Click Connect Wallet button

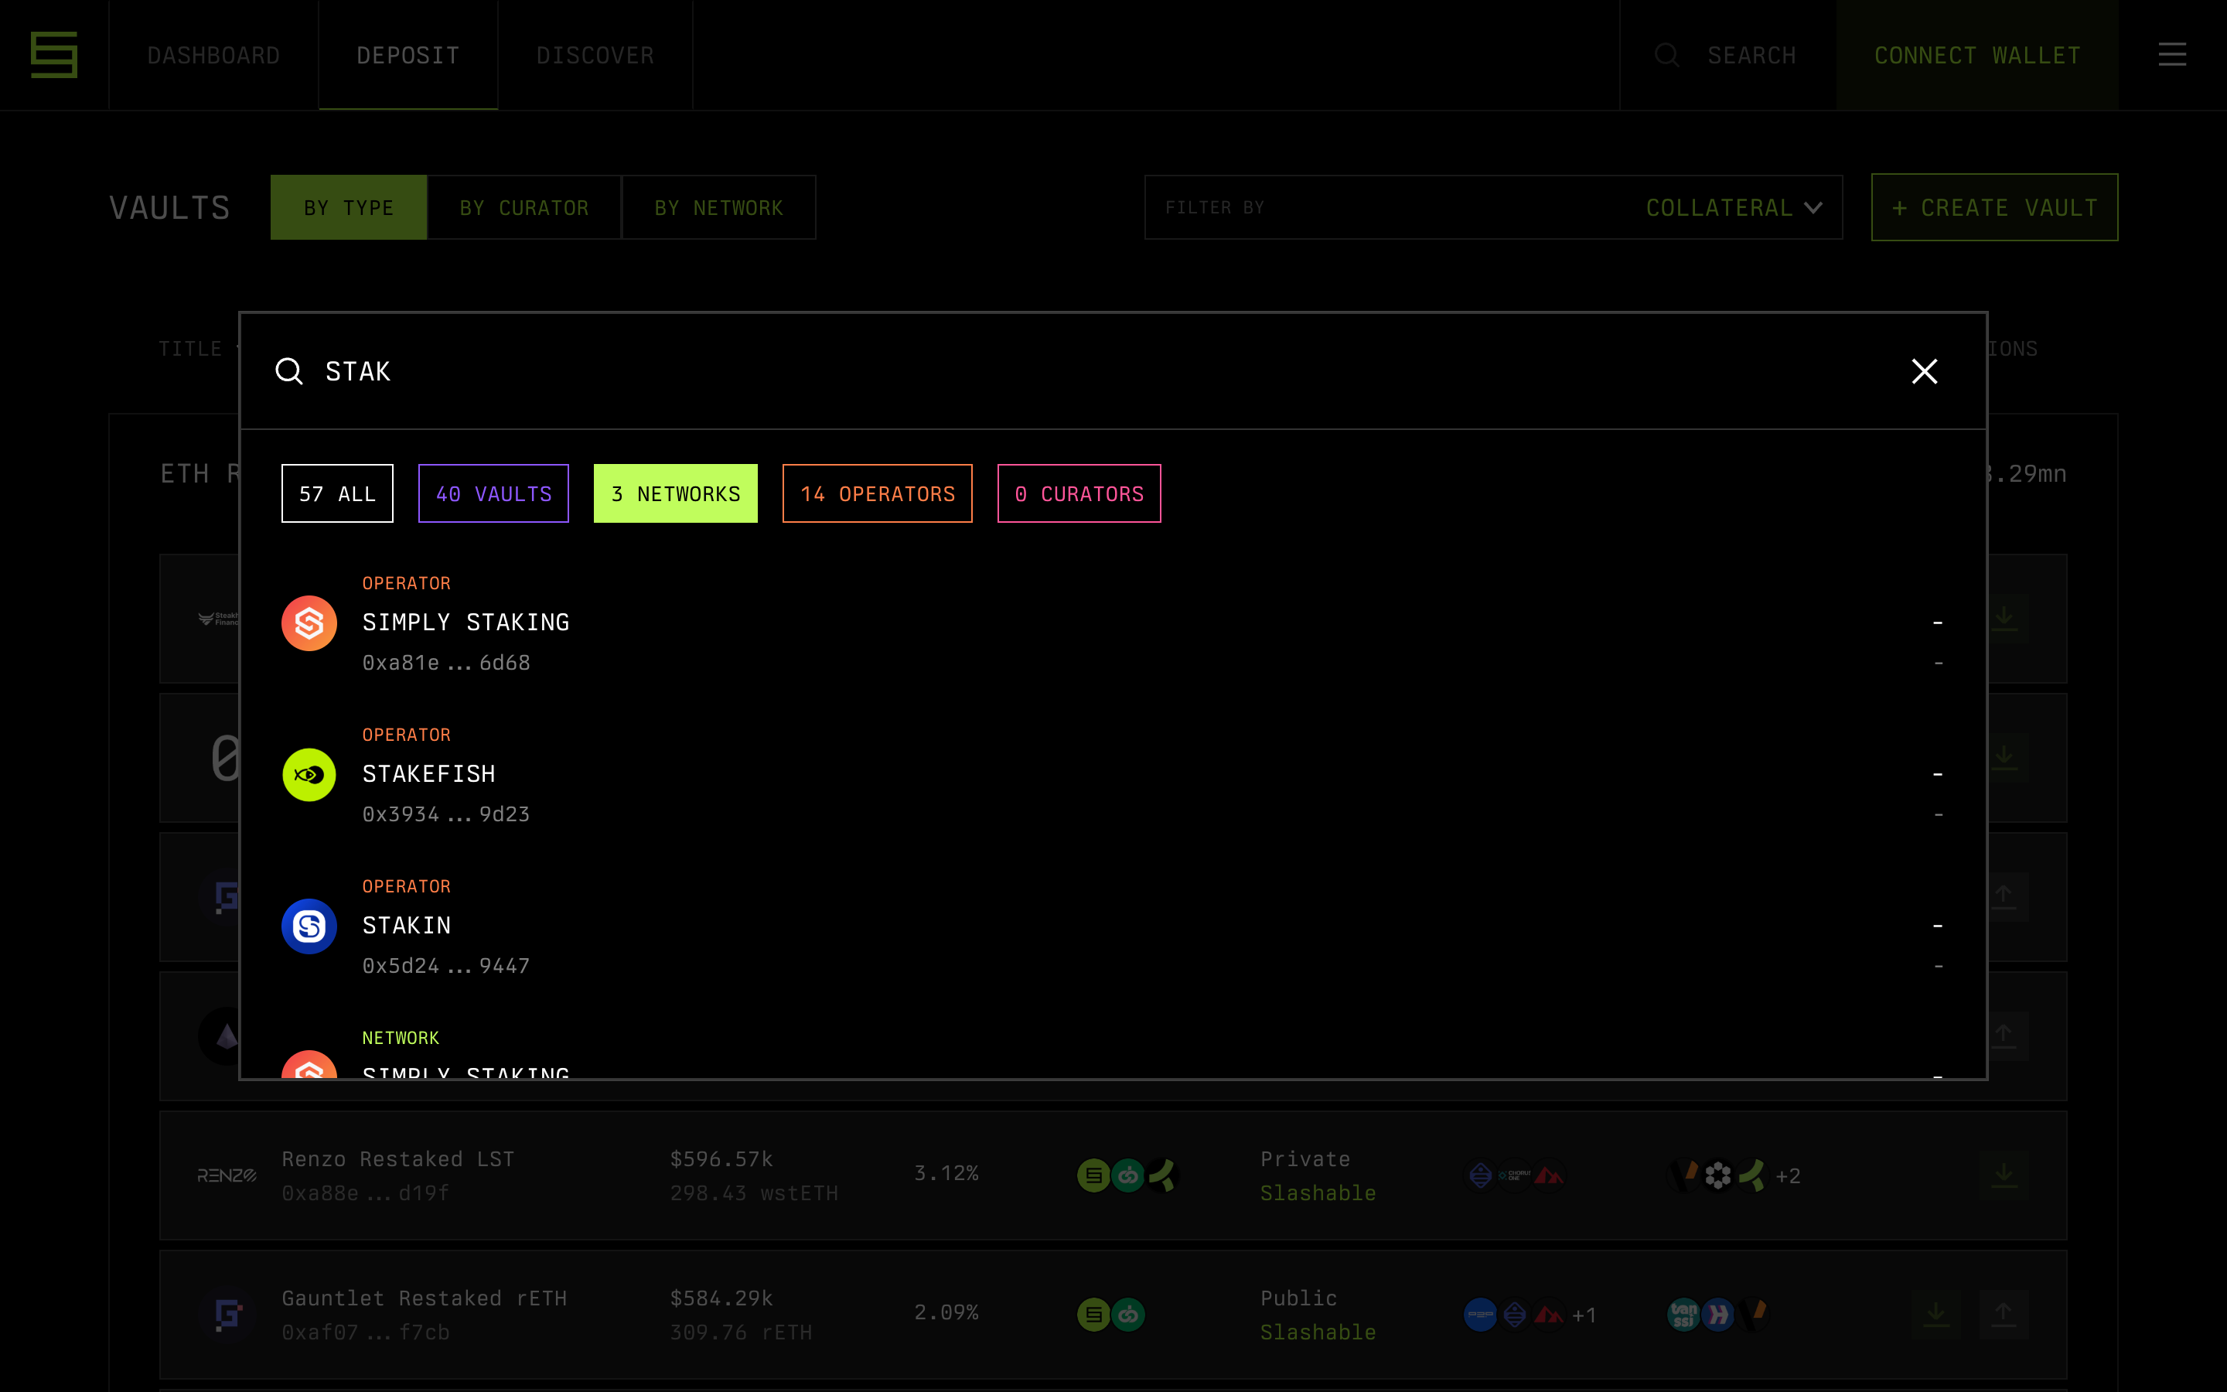[x=1976, y=55]
